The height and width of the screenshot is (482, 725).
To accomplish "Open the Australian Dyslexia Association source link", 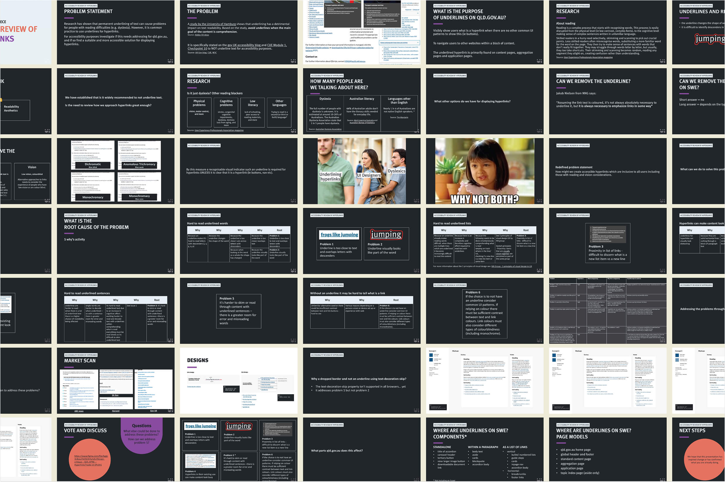I will 329,129.
